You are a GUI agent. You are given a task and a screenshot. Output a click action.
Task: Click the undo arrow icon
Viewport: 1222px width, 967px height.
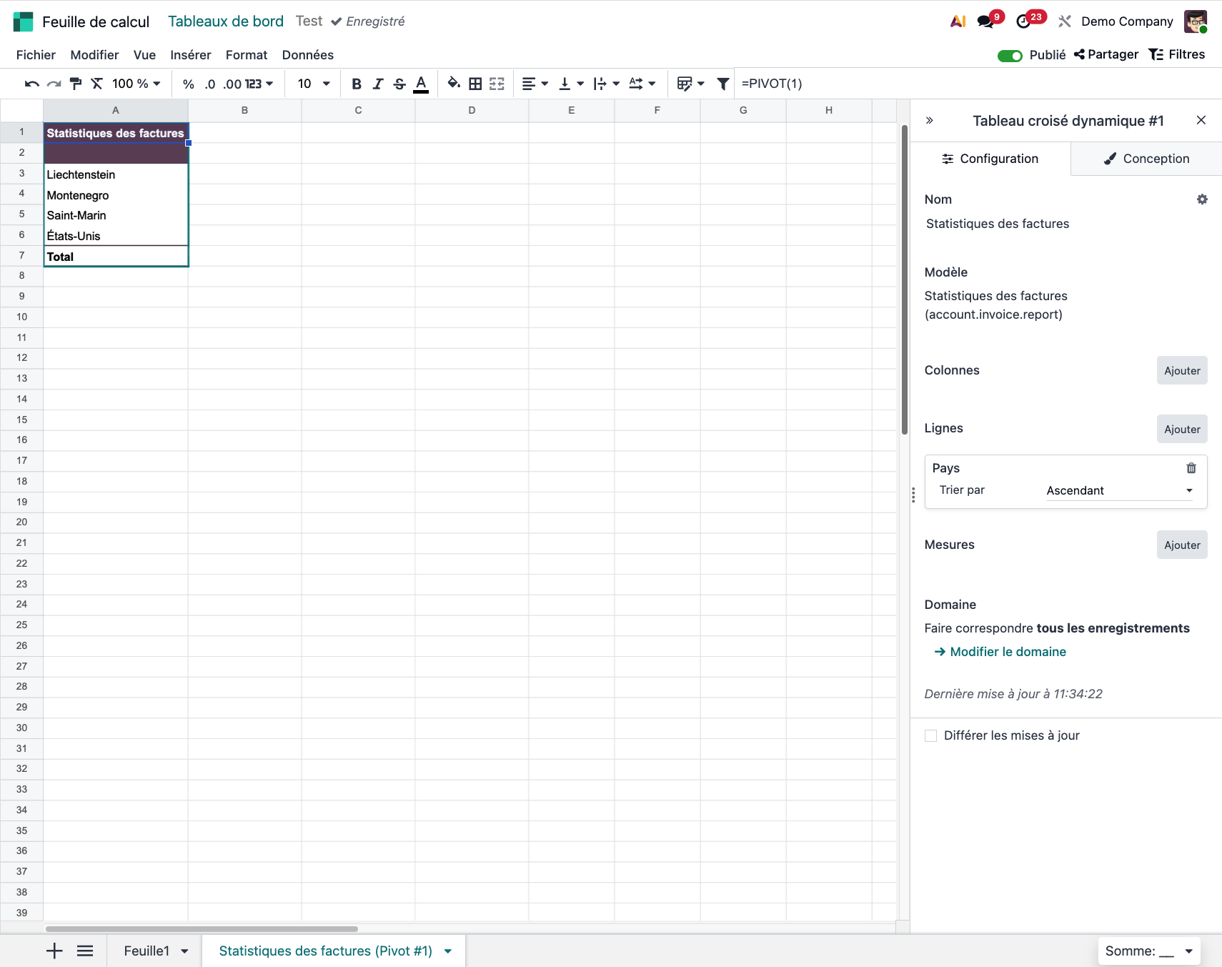pyautogui.click(x=31, y=84)
